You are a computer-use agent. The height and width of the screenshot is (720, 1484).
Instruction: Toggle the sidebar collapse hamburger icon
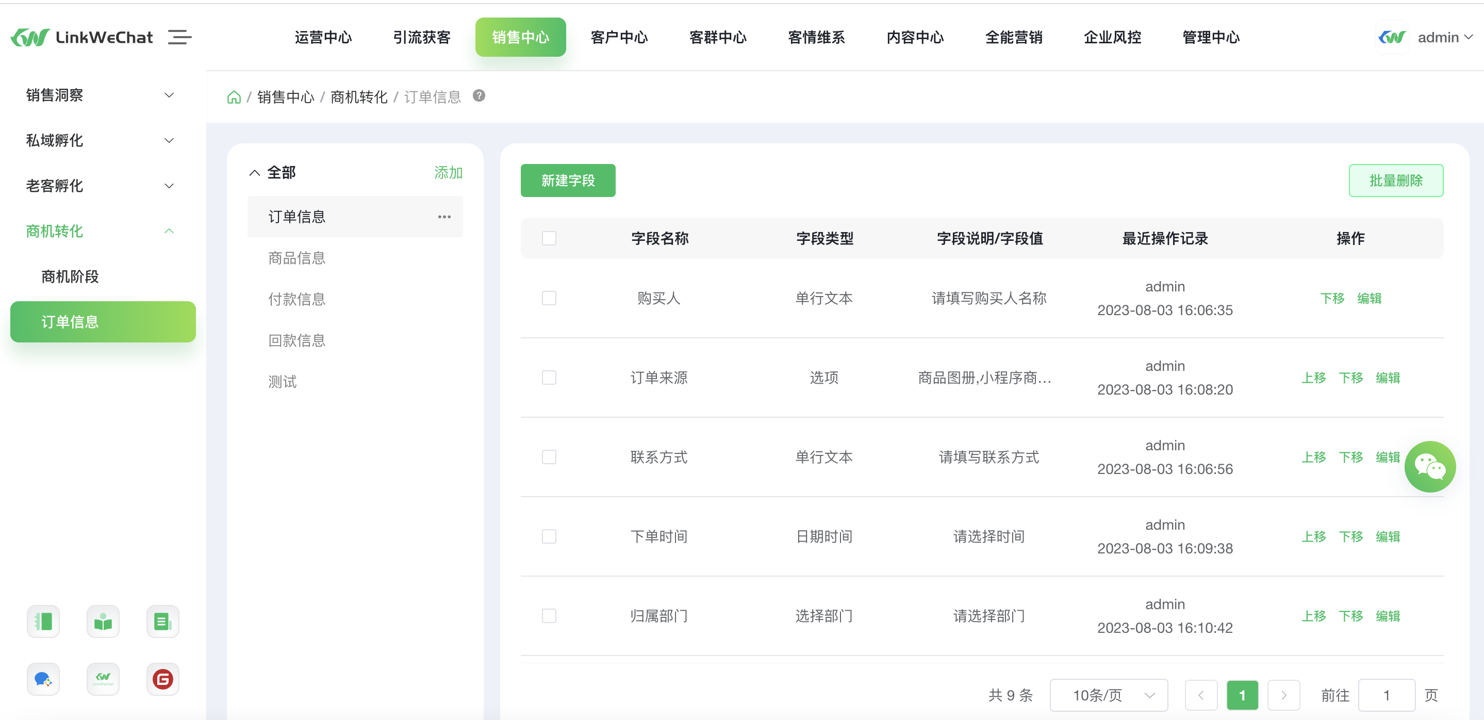click(x=179, y=38)
